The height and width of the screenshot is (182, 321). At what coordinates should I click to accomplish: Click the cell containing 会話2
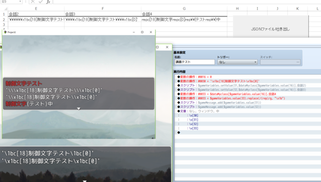pyautogui.click(x=36, y=14)
